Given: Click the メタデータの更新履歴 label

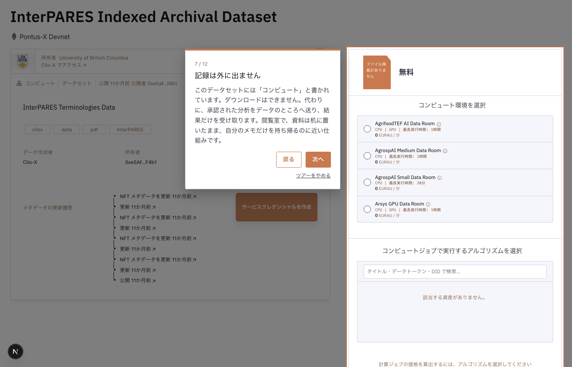Looking at the screenshot, I should 47,208.
